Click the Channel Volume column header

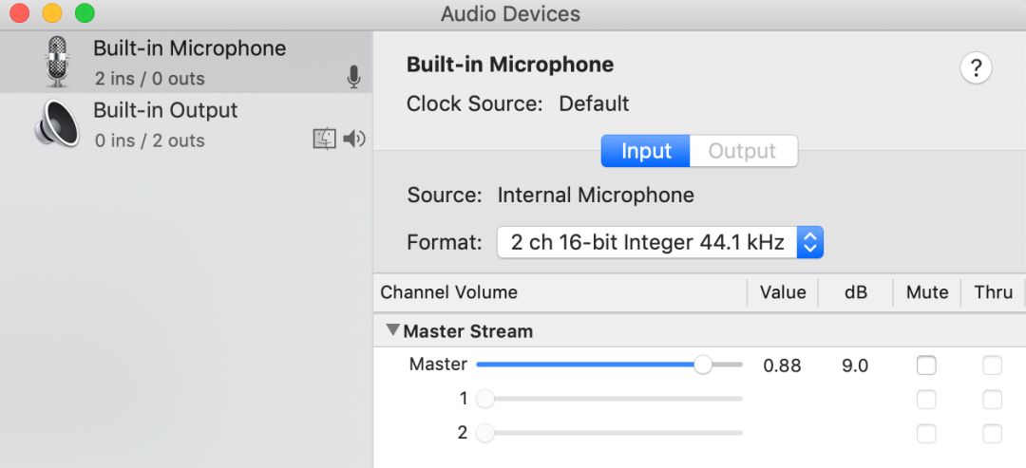tap(448, 292)
